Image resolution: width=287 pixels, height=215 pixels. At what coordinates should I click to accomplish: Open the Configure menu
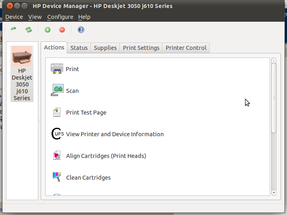(x=60, y=17)
